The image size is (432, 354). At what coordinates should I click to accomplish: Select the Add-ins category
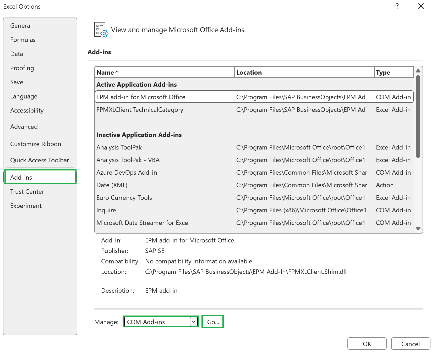click(x=40, y=177)
